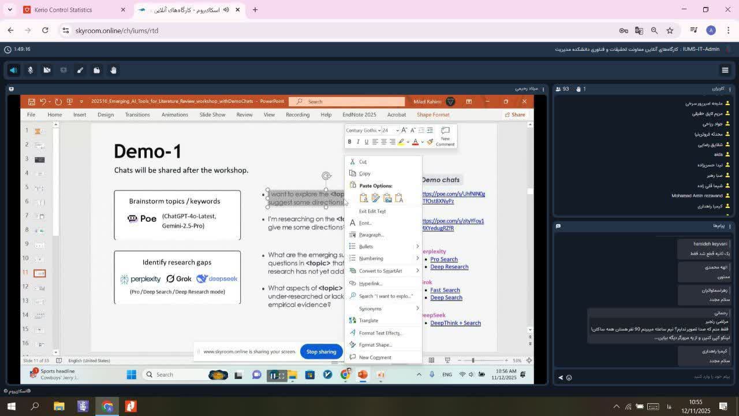
Task: Open the Skyroom hamburger menu
Action: click(725, 70)
